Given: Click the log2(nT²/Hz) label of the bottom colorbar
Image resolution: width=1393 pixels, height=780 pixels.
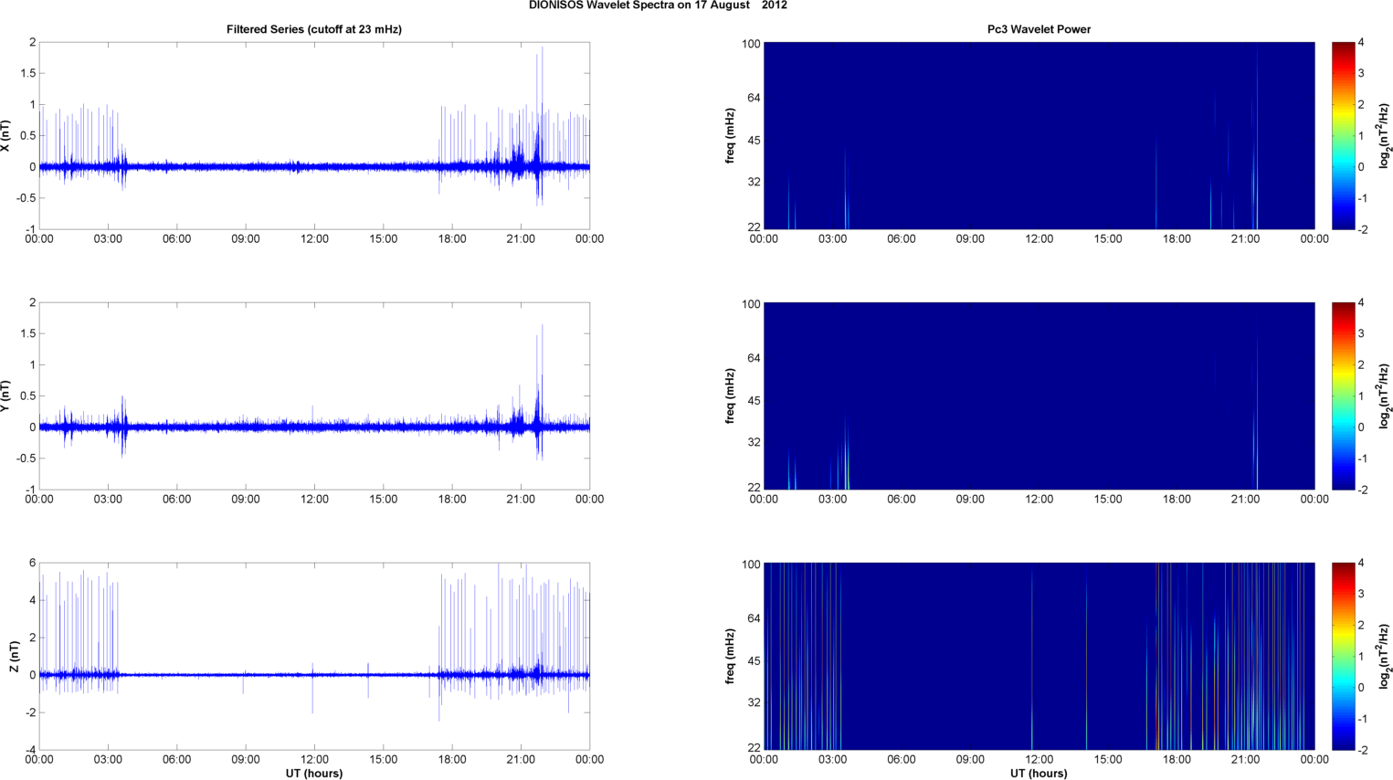Looking at the screenshot, I should pyautogui.click(x=1385, y=656).
